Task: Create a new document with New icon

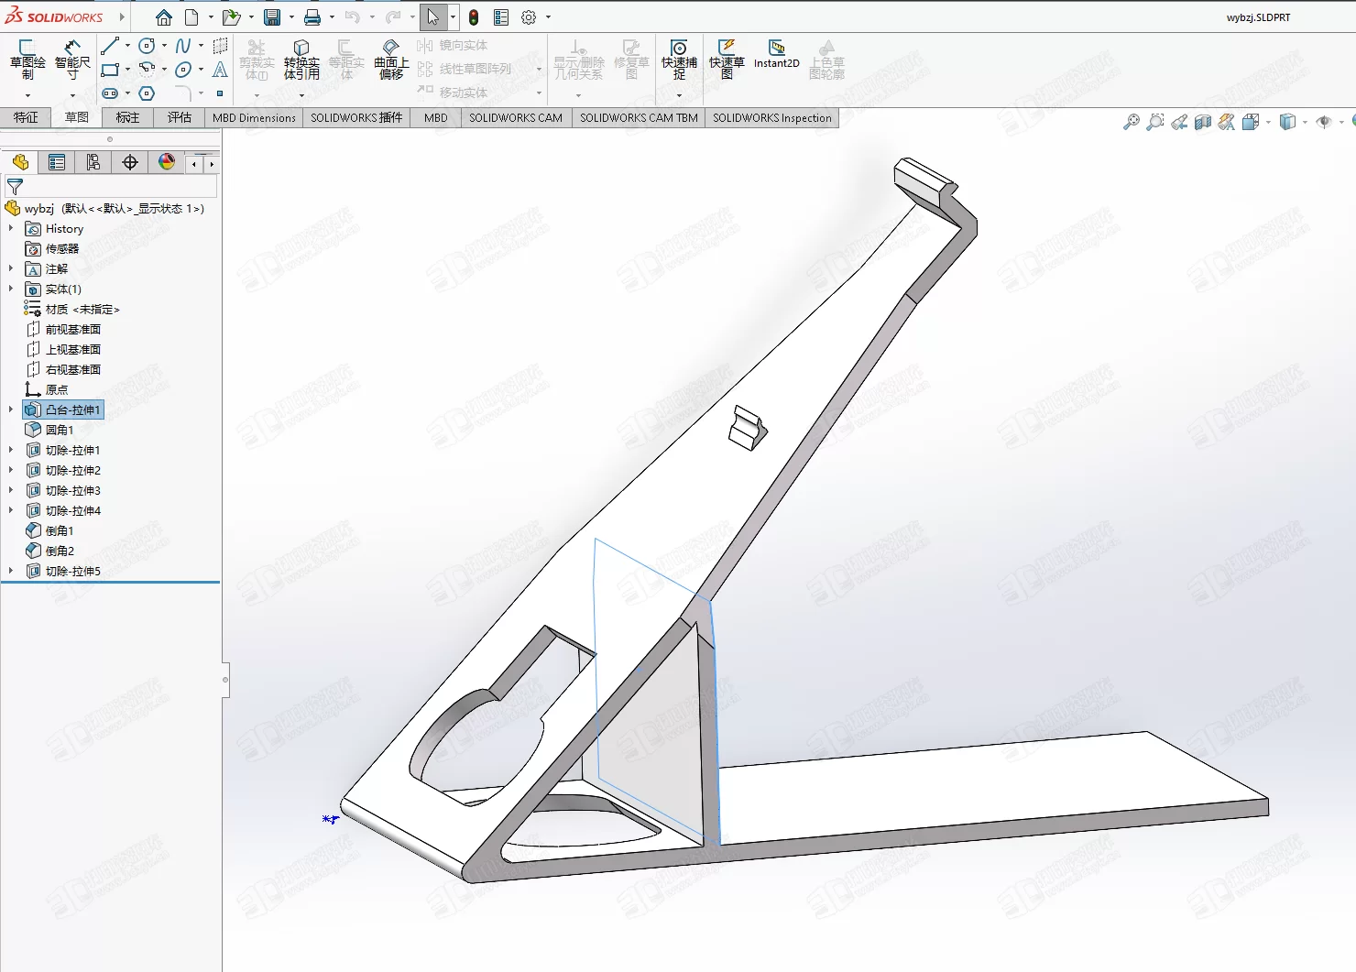Action: coord(191,16)
